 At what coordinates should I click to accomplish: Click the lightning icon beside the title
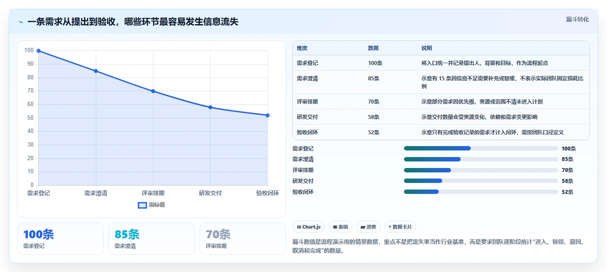pyautogui.click(x=21, y=22)
